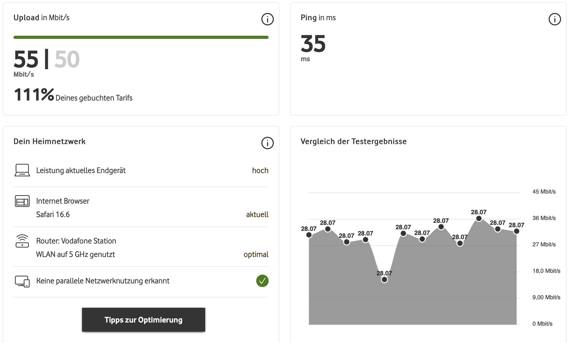This screenshot has height=343, width=574.
Task: Click the green checkmark for parallel usage
Action: [262, 281]
